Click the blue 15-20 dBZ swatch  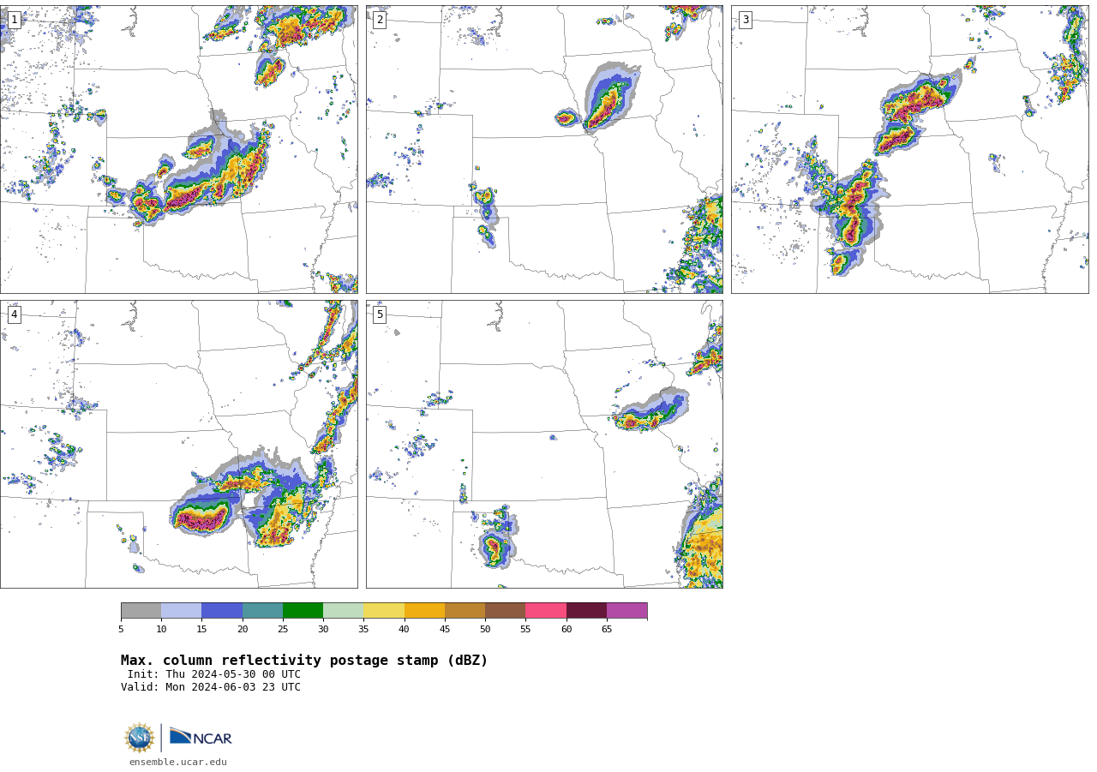pos(222,611)
